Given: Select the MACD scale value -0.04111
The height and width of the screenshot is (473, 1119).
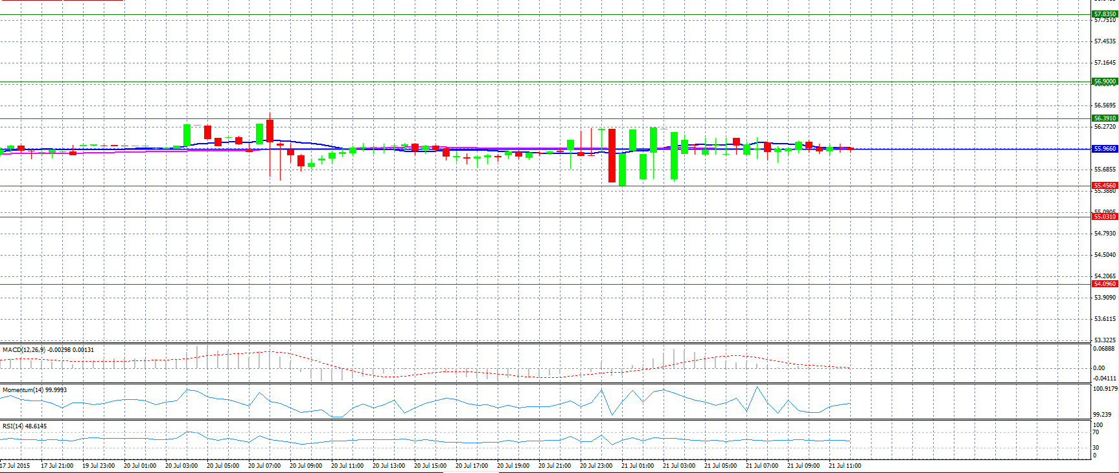Looking at the screenshot, I should 1105,378.
